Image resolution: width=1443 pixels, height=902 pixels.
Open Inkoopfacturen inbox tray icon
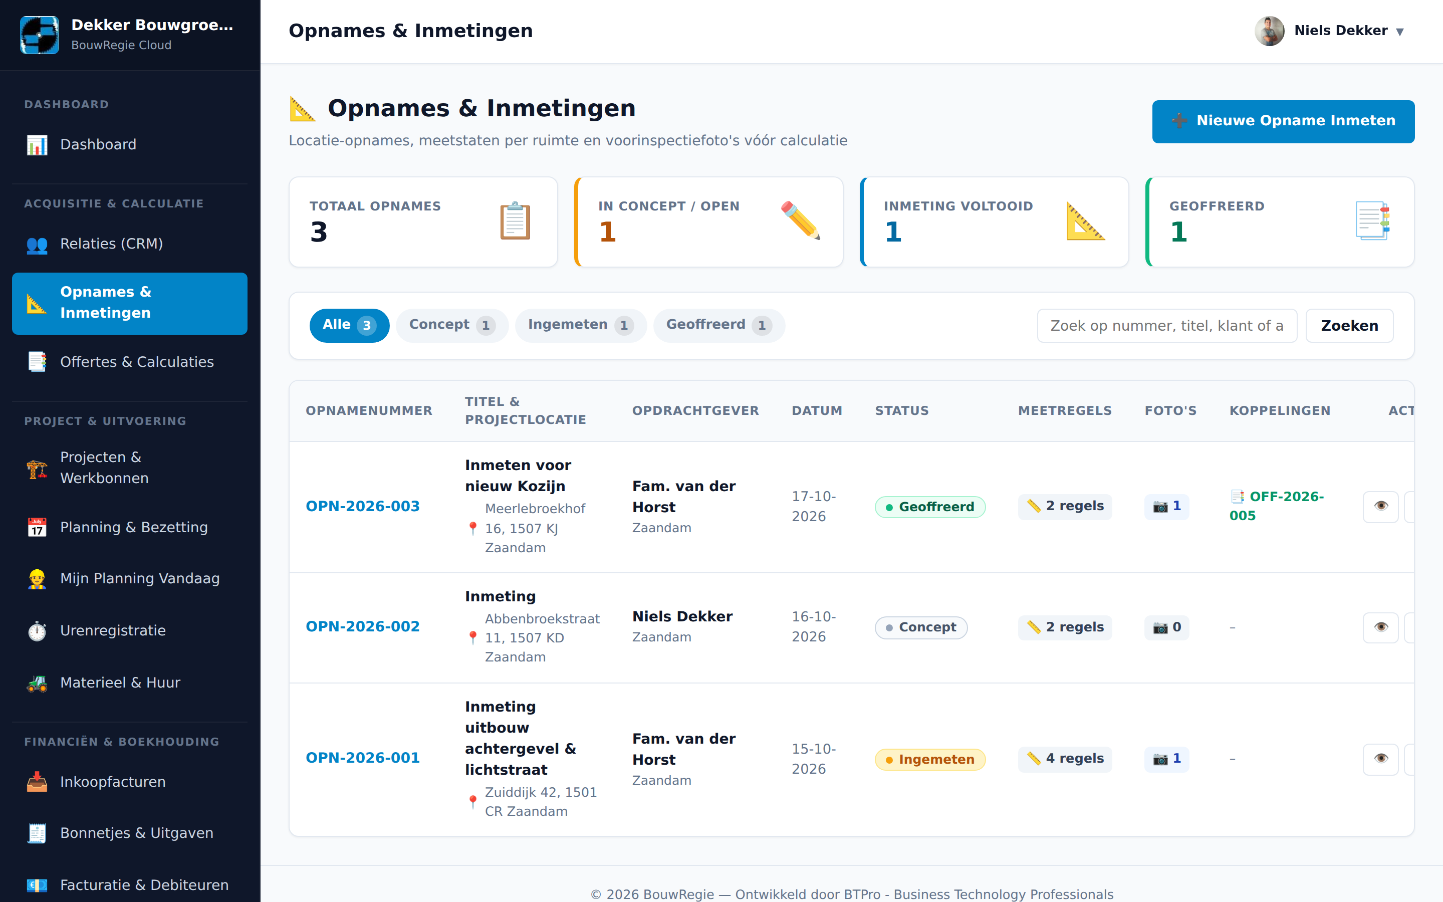[x=37, y=782]
